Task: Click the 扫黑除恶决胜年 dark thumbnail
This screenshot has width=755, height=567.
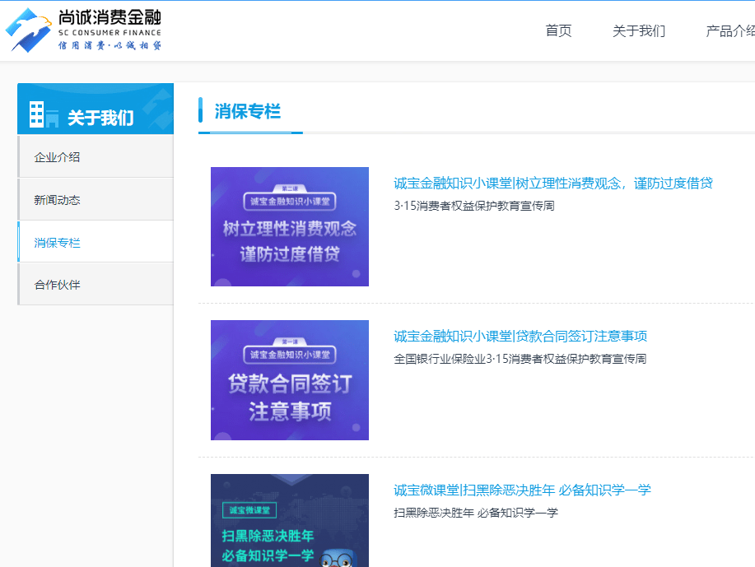Action: pyautogui.click(x=290, y=520)
